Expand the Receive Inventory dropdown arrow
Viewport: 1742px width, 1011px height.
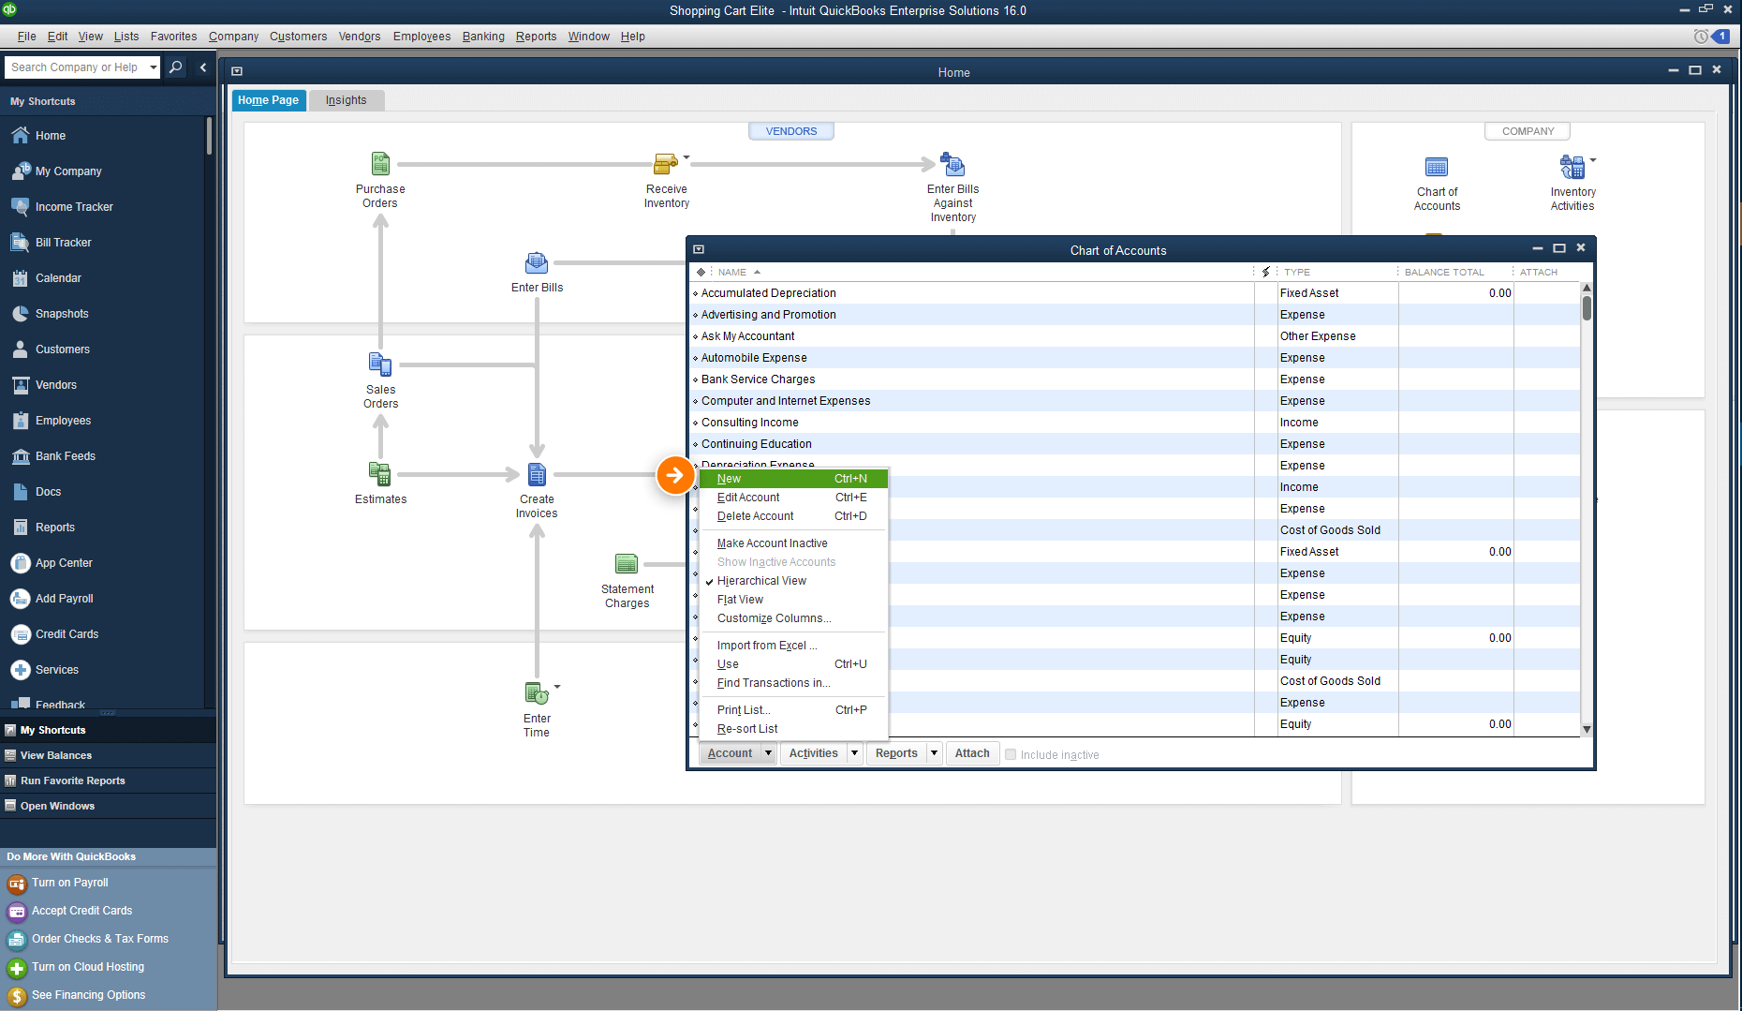pyautogui.click(x=686, y=157)
